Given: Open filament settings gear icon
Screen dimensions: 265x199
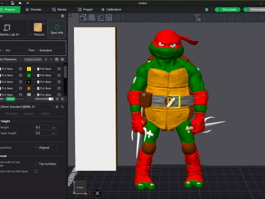Looking at the screenshot, I should pyautogui.click(x=62, y=59).
